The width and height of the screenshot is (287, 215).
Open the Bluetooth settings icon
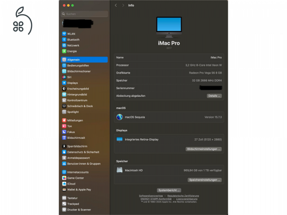64,40
